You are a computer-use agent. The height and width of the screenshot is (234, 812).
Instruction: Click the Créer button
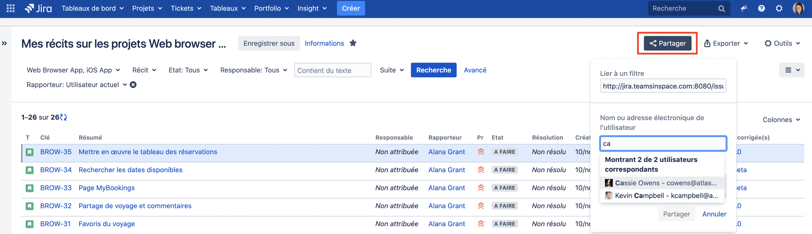[351, 8]
